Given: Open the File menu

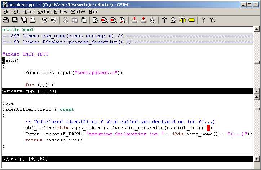Looking at the screenshot, I should coord(6,12).
